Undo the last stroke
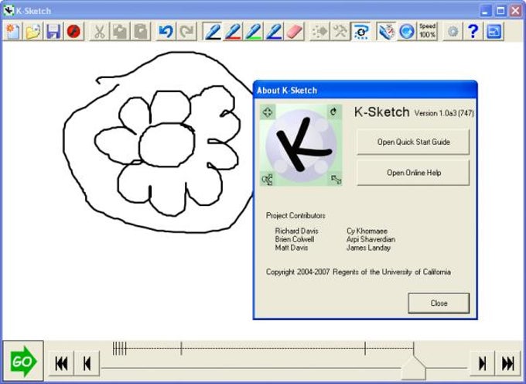This screenshot has height=384, width=526. pos(166,32)
